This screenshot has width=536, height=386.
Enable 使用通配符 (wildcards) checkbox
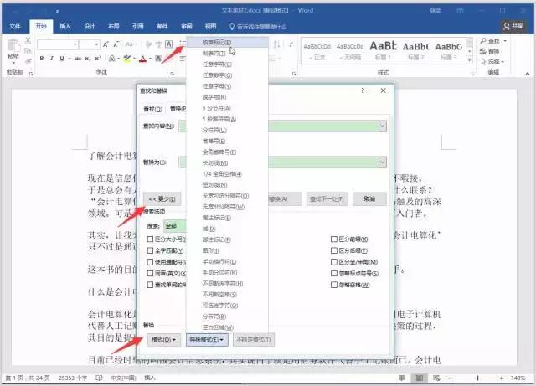pos(150,262)
